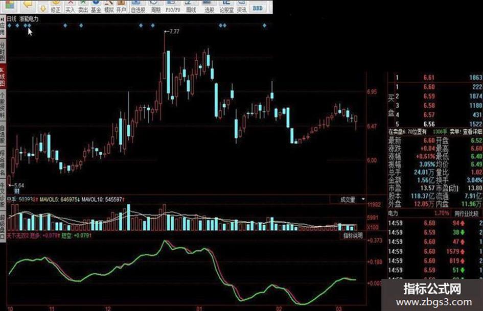This screenshot has width=483, height=311.
Task: Click the 同行业比较 button
Action: coord(466,213)
